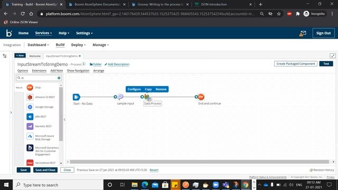338x190 pixels.
Task: Switch to the Welcome tab
Action: point(35,56)
